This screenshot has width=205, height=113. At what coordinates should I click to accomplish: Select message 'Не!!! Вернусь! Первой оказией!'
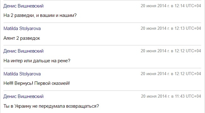pyautogui.click(x=37, y=83)
